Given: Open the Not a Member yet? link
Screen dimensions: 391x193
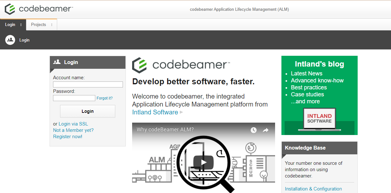Looking at the screenshot, I should (73, 130).
